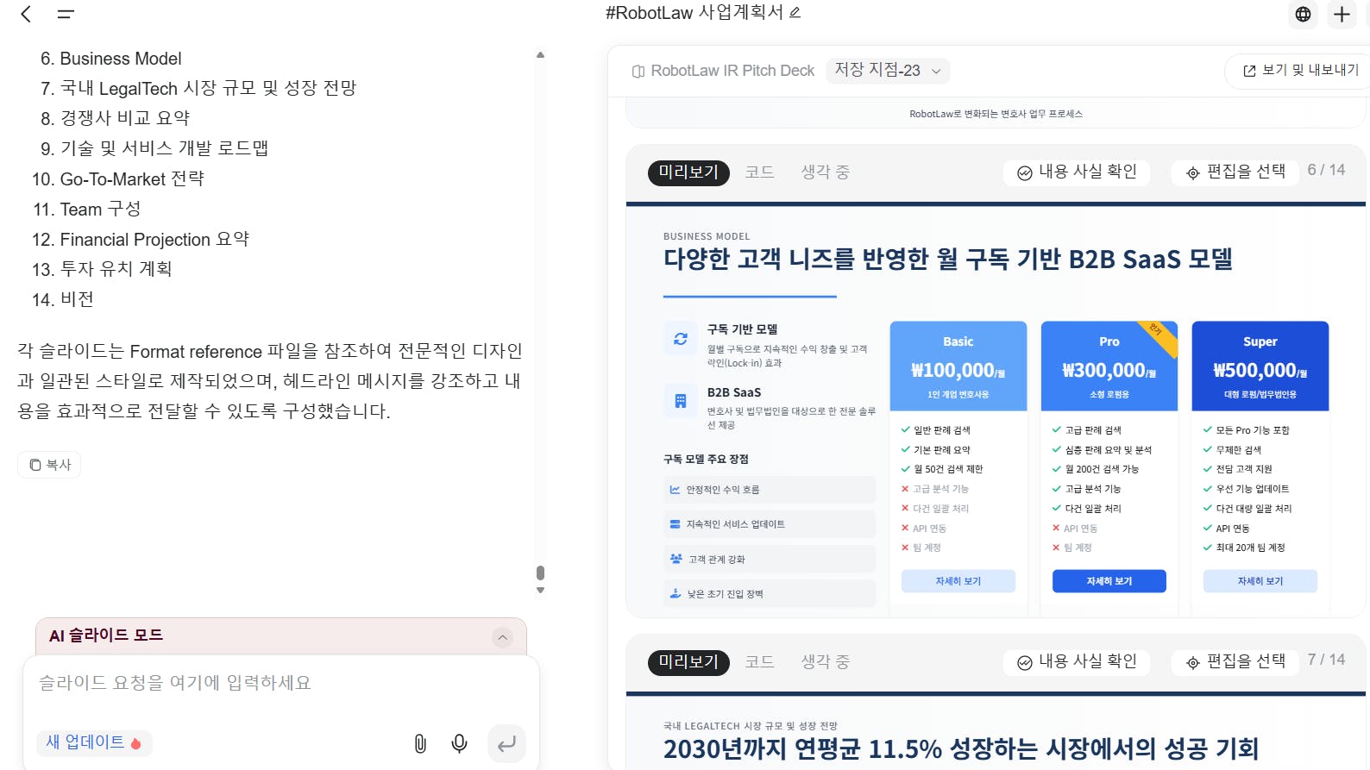Go back with the left arrow icon

[26, 14]
